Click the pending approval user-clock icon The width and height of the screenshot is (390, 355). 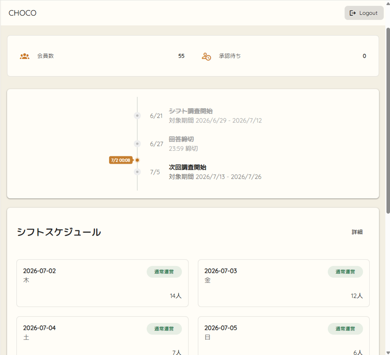206,57
